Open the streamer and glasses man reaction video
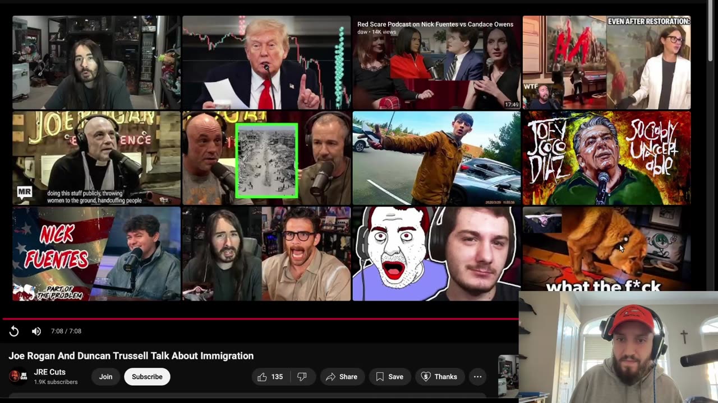 click(x=266, y=254)
